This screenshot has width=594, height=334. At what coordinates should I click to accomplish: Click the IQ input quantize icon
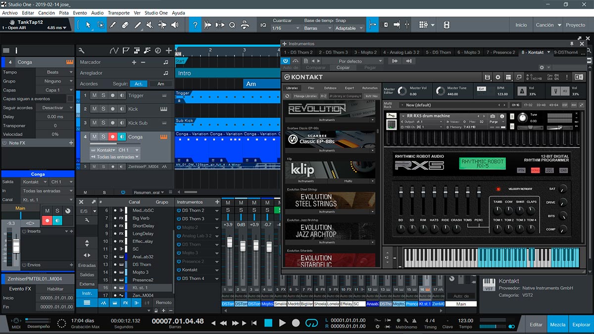263,25
